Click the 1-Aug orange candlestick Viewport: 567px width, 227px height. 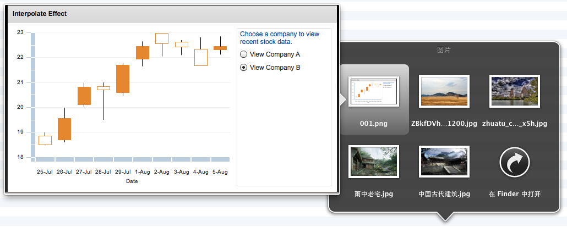pyautogui.click(x=143, y=52)
